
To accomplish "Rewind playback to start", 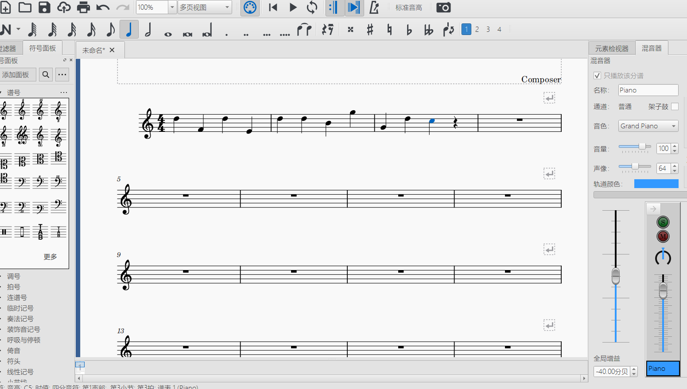I will click(273, 7).
